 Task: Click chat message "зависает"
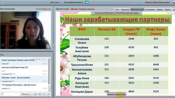click(x=5, y=64)
